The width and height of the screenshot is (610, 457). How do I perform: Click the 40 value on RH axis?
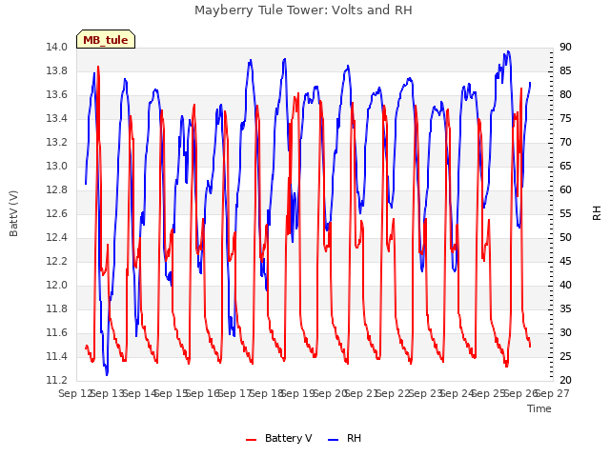(x=565, y=286)
